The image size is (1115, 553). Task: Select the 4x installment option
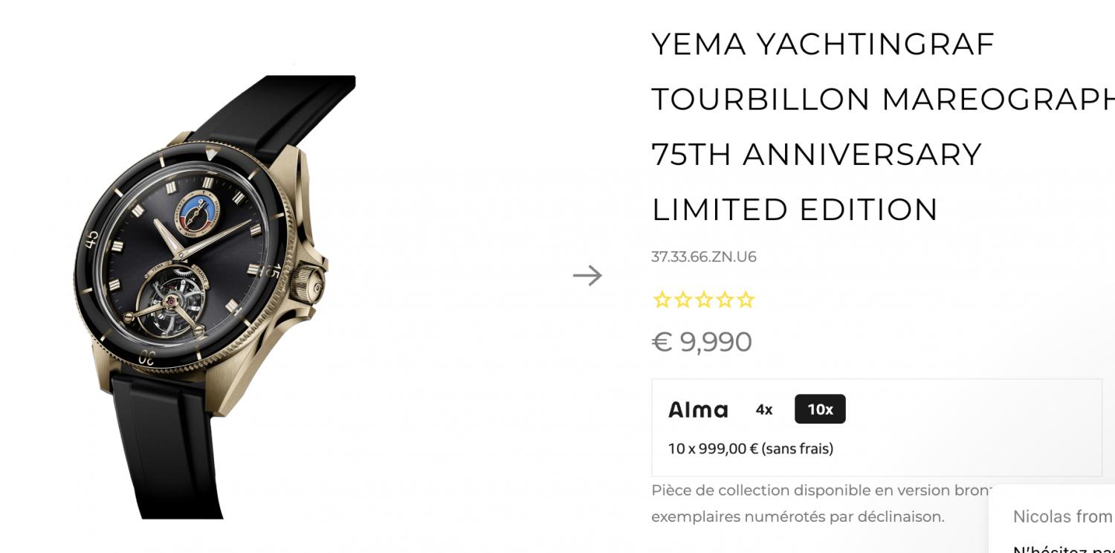click(764, 410)
